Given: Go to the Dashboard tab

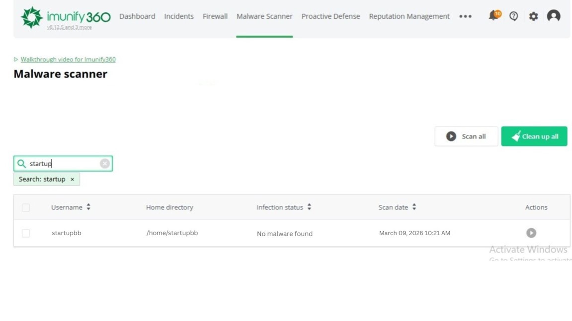Looking at the screenshot, I should [137, 16].
